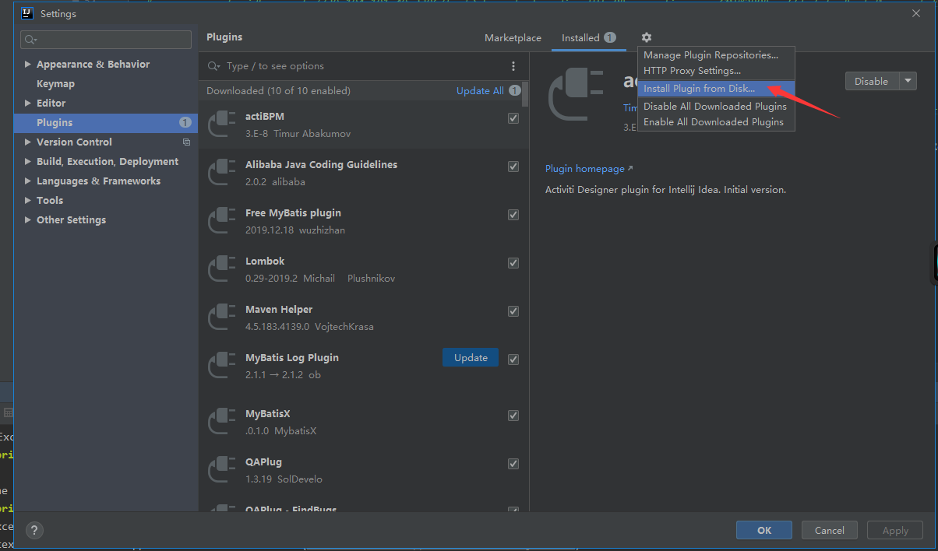Switch to the Marketplace tab

tap(513, 38)
